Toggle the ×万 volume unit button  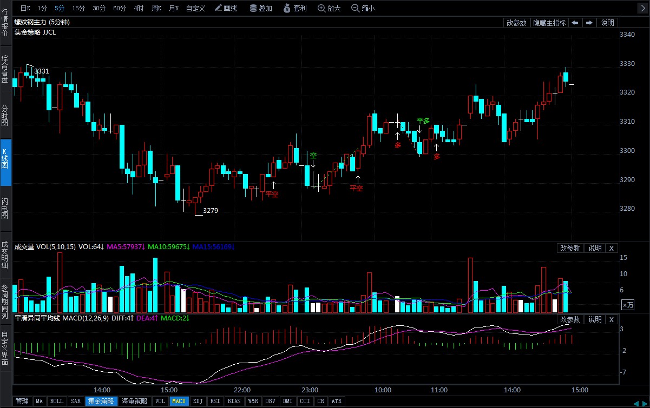(627, 305)
